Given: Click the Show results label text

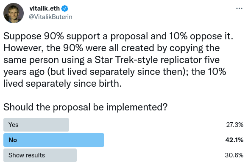Looking at the screenshot, I should (27, 155).
